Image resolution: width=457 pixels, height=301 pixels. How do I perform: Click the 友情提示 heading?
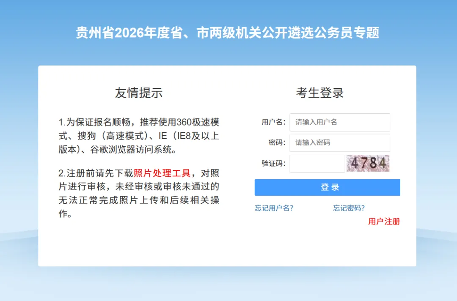(x=139, y=93)
